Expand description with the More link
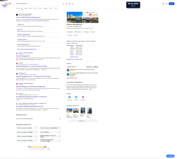 tap(90, 89)
